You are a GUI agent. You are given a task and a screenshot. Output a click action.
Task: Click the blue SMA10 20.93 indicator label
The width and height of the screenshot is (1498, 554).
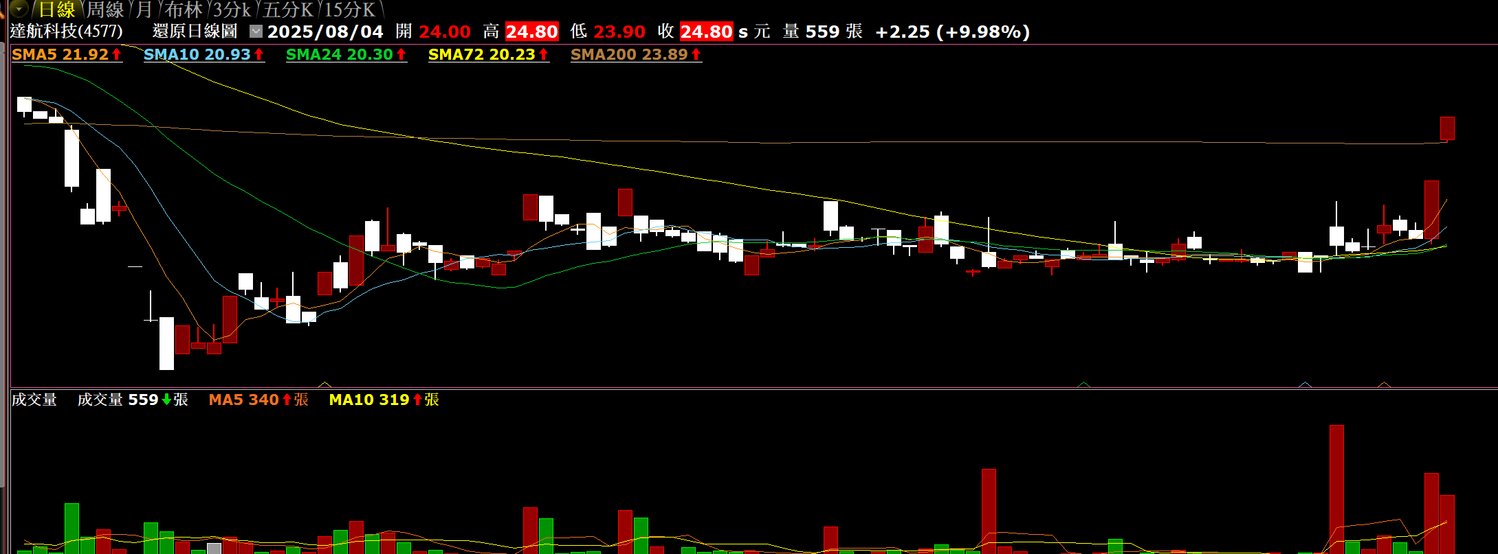[x=203, y=54]
